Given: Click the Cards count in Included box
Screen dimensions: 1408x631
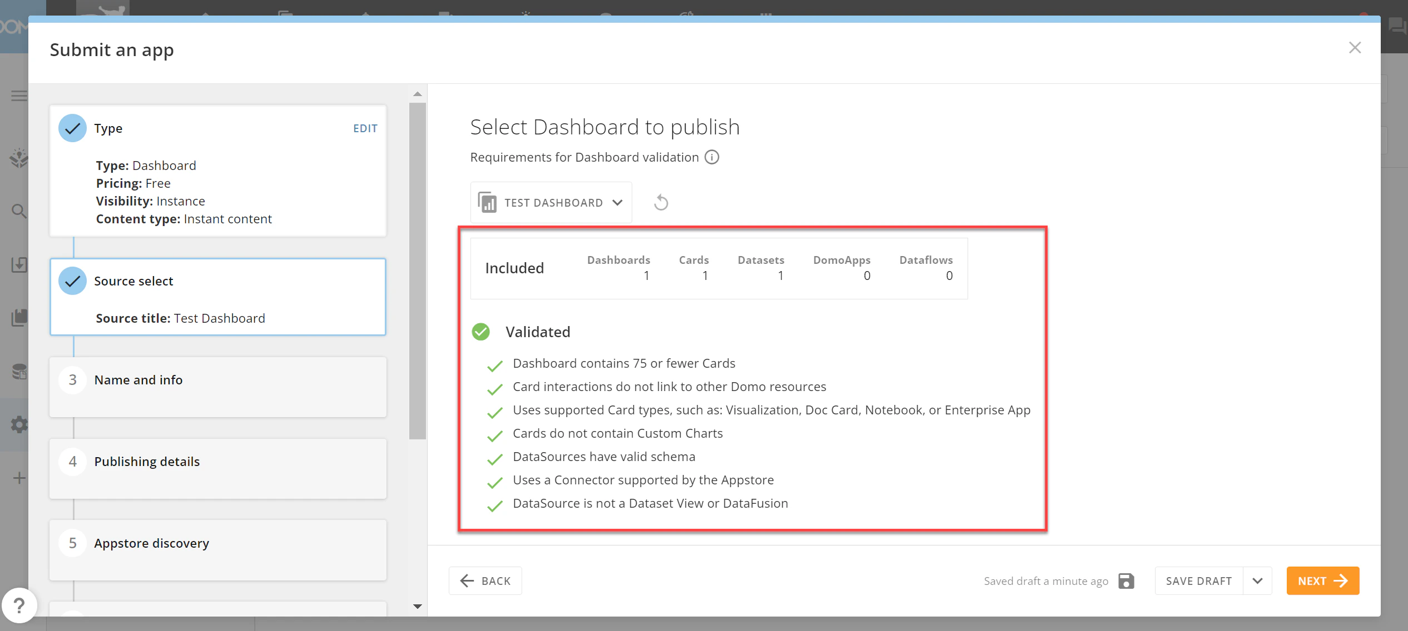Looking at the screenshot, I should click(705, 276).
